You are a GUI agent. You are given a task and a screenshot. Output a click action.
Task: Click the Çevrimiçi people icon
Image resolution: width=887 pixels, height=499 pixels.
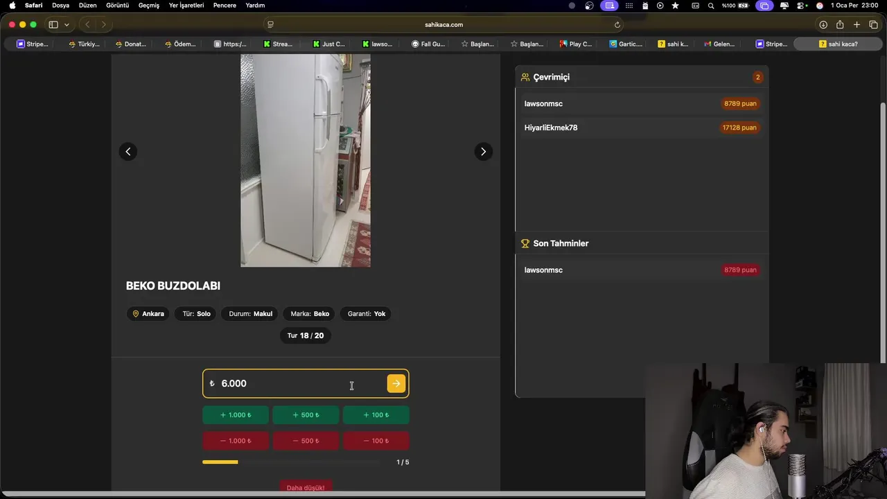(x=525, y=77)
